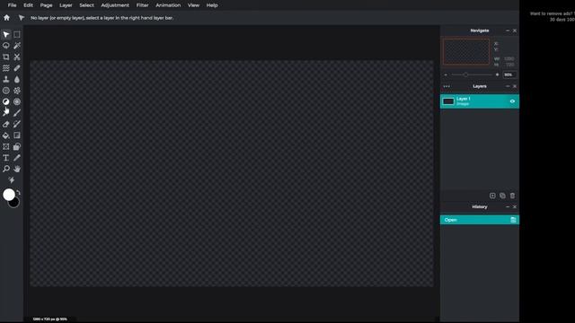
Task: Select the Fill paint bucket tool
Action: coord(6,135)
